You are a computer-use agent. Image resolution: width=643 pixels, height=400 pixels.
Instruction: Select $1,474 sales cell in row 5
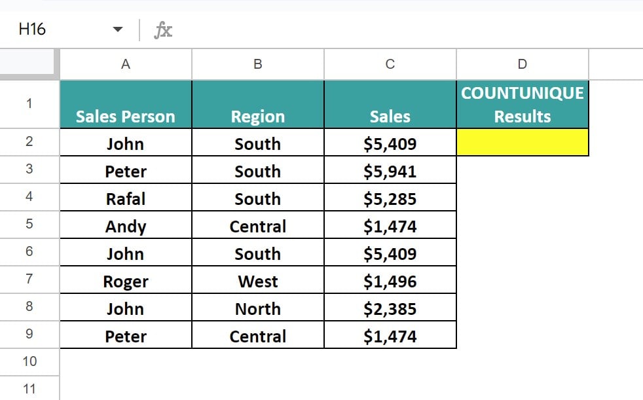(390, 225)
